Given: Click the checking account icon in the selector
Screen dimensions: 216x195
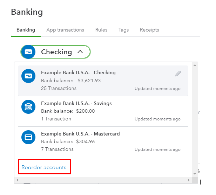Looking at the screenshot, I should coord(28,52).
